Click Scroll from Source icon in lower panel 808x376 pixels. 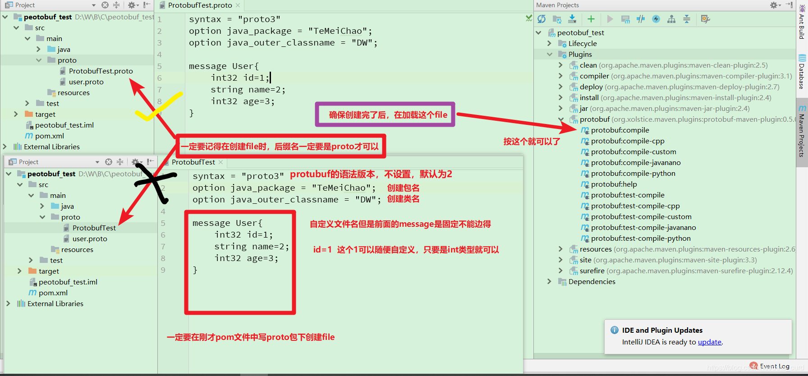tap(109, 162)
